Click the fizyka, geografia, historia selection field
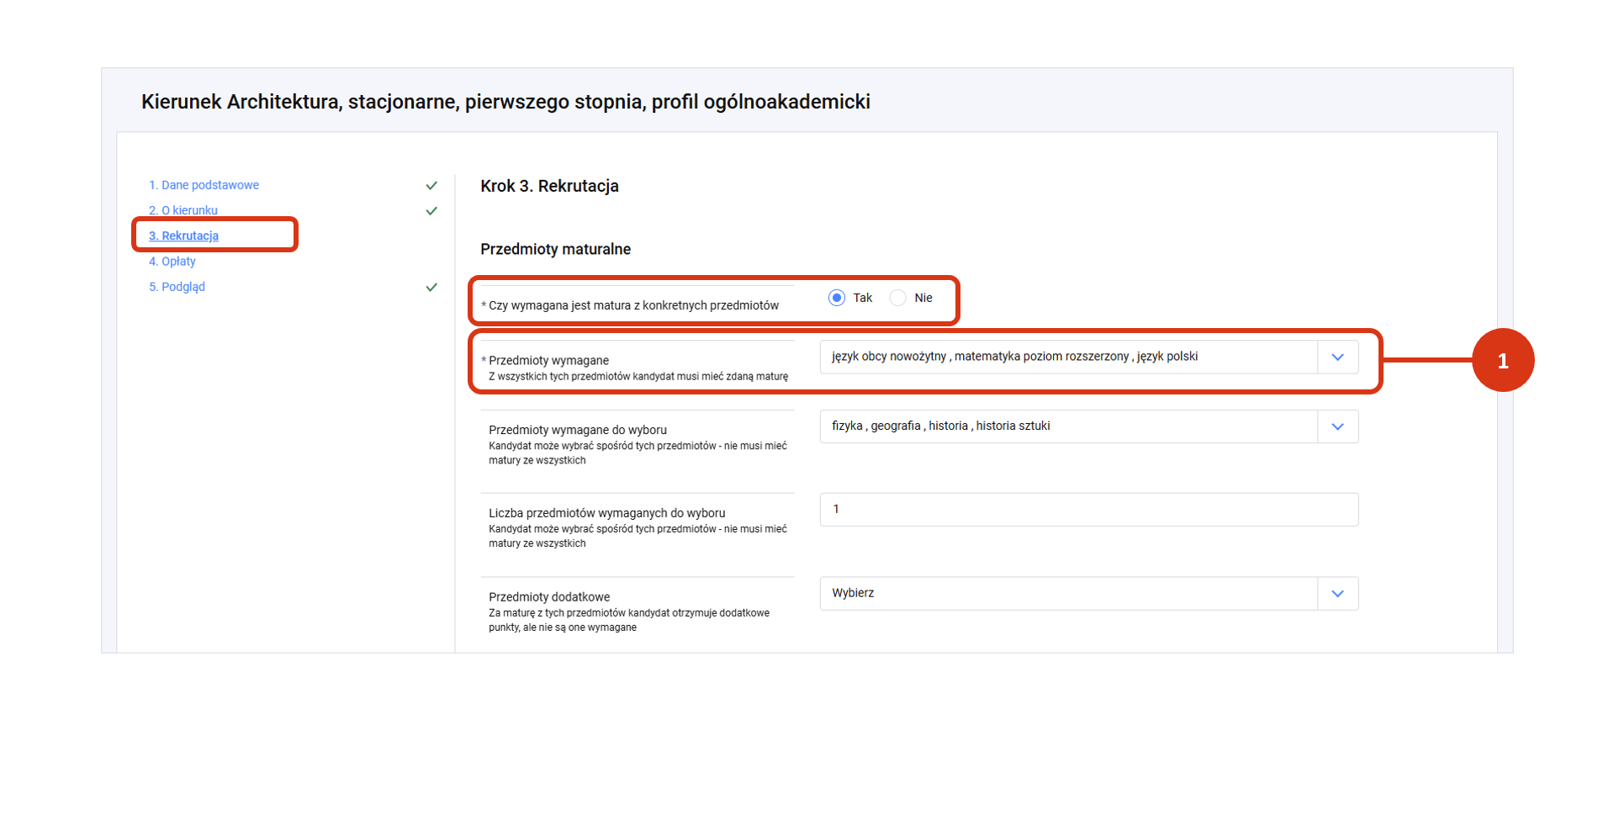 point(1066,426)
